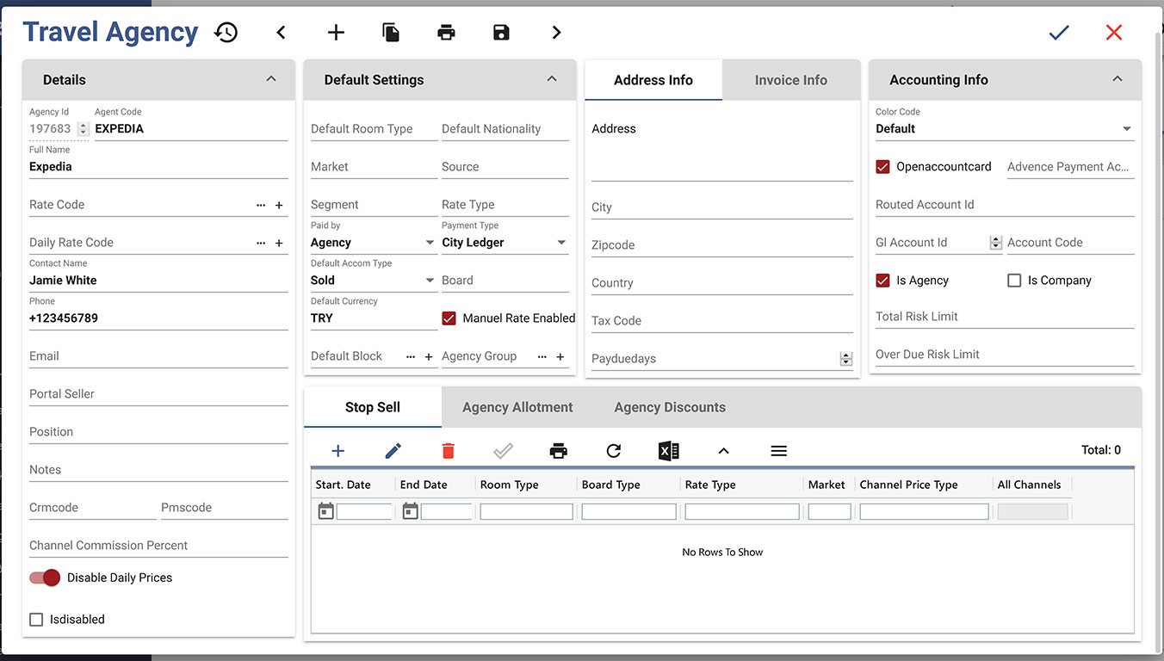The image size is (1164, 661).
Task: Select the Stop Sell tab
Action: pos(373,407)
